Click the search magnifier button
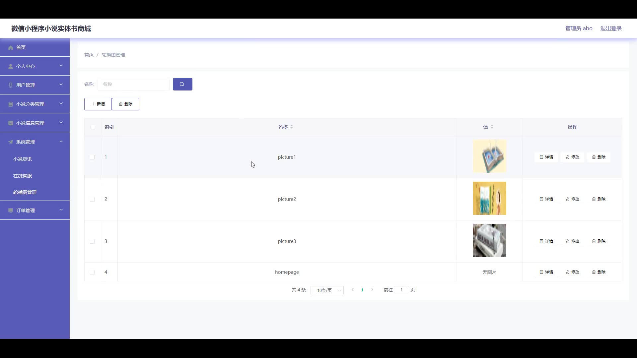Image resolution: width=637 pixels, height=358 pixels. (182, 84)
